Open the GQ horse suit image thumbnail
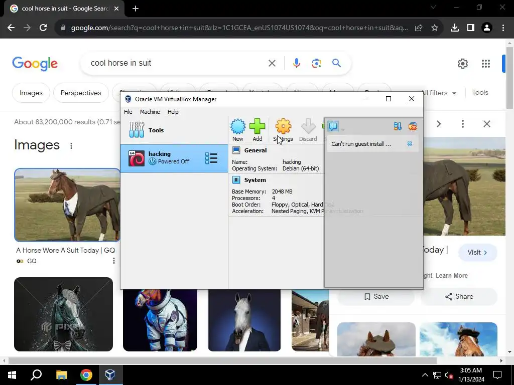This screenshot has width=514, height=385. (x=67, y=205)
